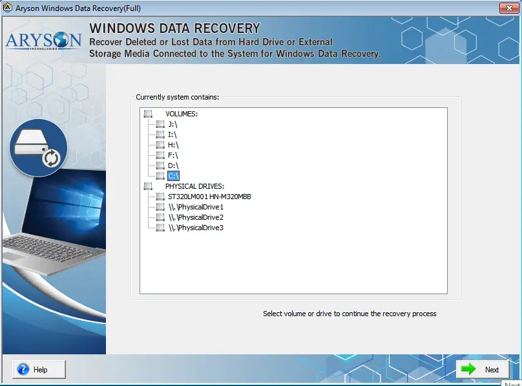The width and height of the screenshot is (522, 386).
Task: Click the drive icon beside the C:\ volume
Action: click(160, 175)
